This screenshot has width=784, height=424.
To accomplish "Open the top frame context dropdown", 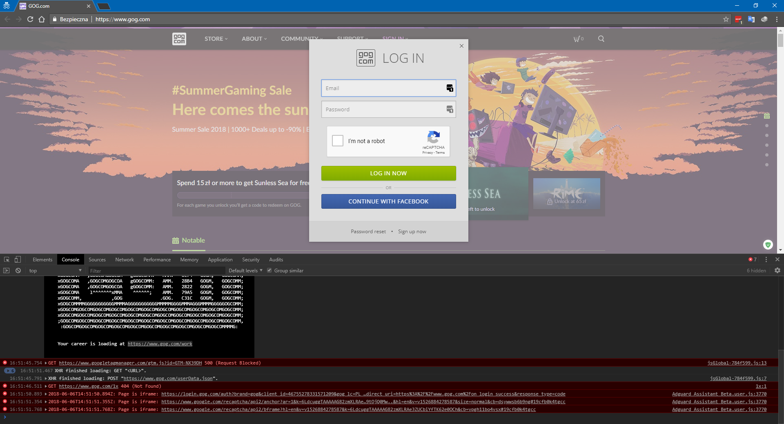I will (54, 270).
